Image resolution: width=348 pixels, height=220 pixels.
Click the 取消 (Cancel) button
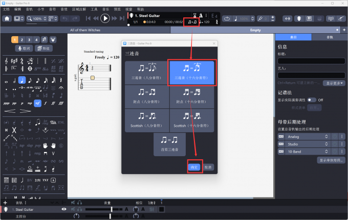click(208, 167)
